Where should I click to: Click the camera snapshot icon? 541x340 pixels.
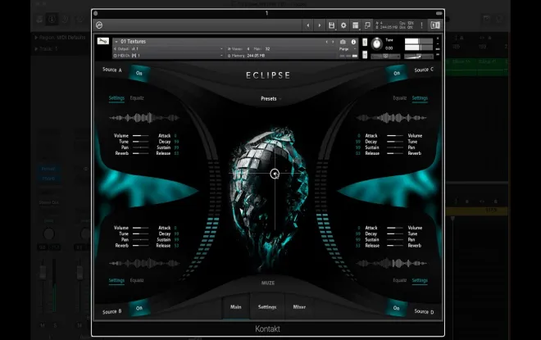click(x=343, y=42)
